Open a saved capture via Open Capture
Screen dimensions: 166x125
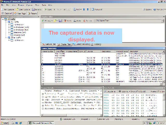click(x=23, y=9)
